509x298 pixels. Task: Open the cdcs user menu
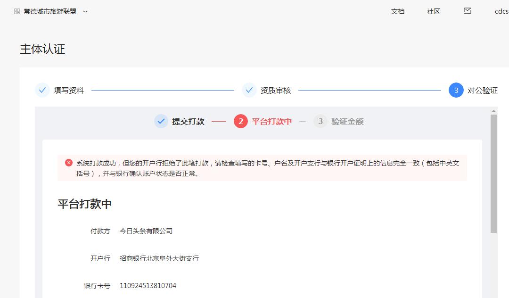coord(501,11)
